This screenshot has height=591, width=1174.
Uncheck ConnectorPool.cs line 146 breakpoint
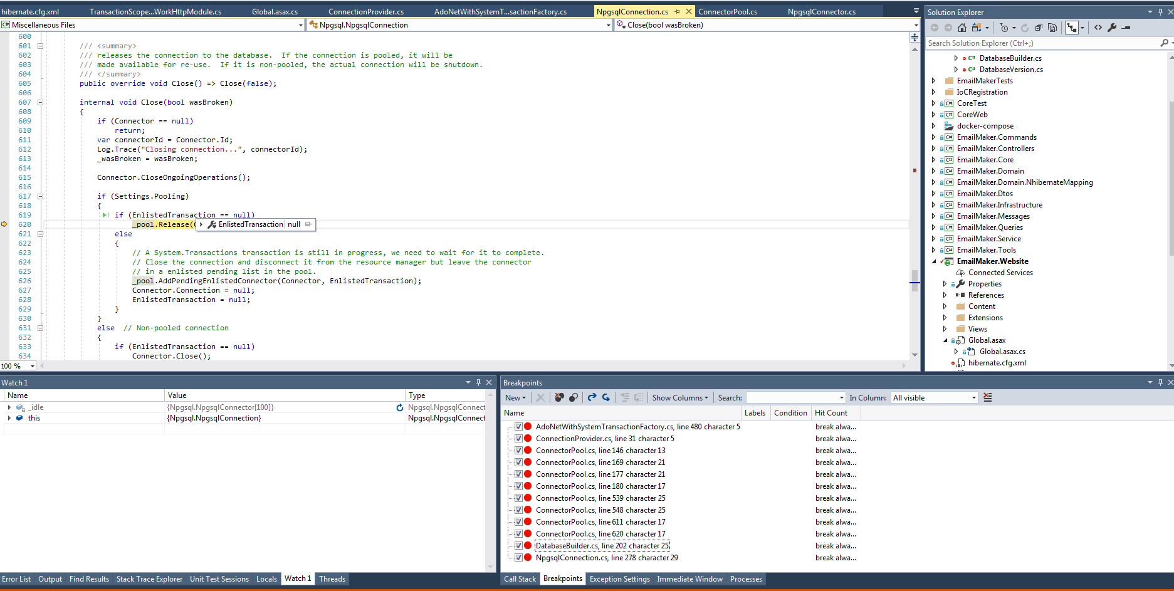pyautogui.click(x=518, y=451)
